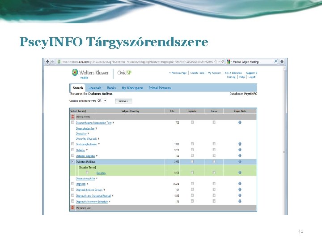This screenshot has height=242, width=322.
Task: Expand arrow next to Diagnostic Interview Schedule
Action: coord(110,202)
